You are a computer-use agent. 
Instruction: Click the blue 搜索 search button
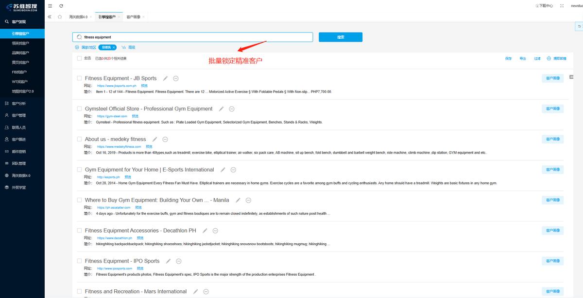click(341, 37)
